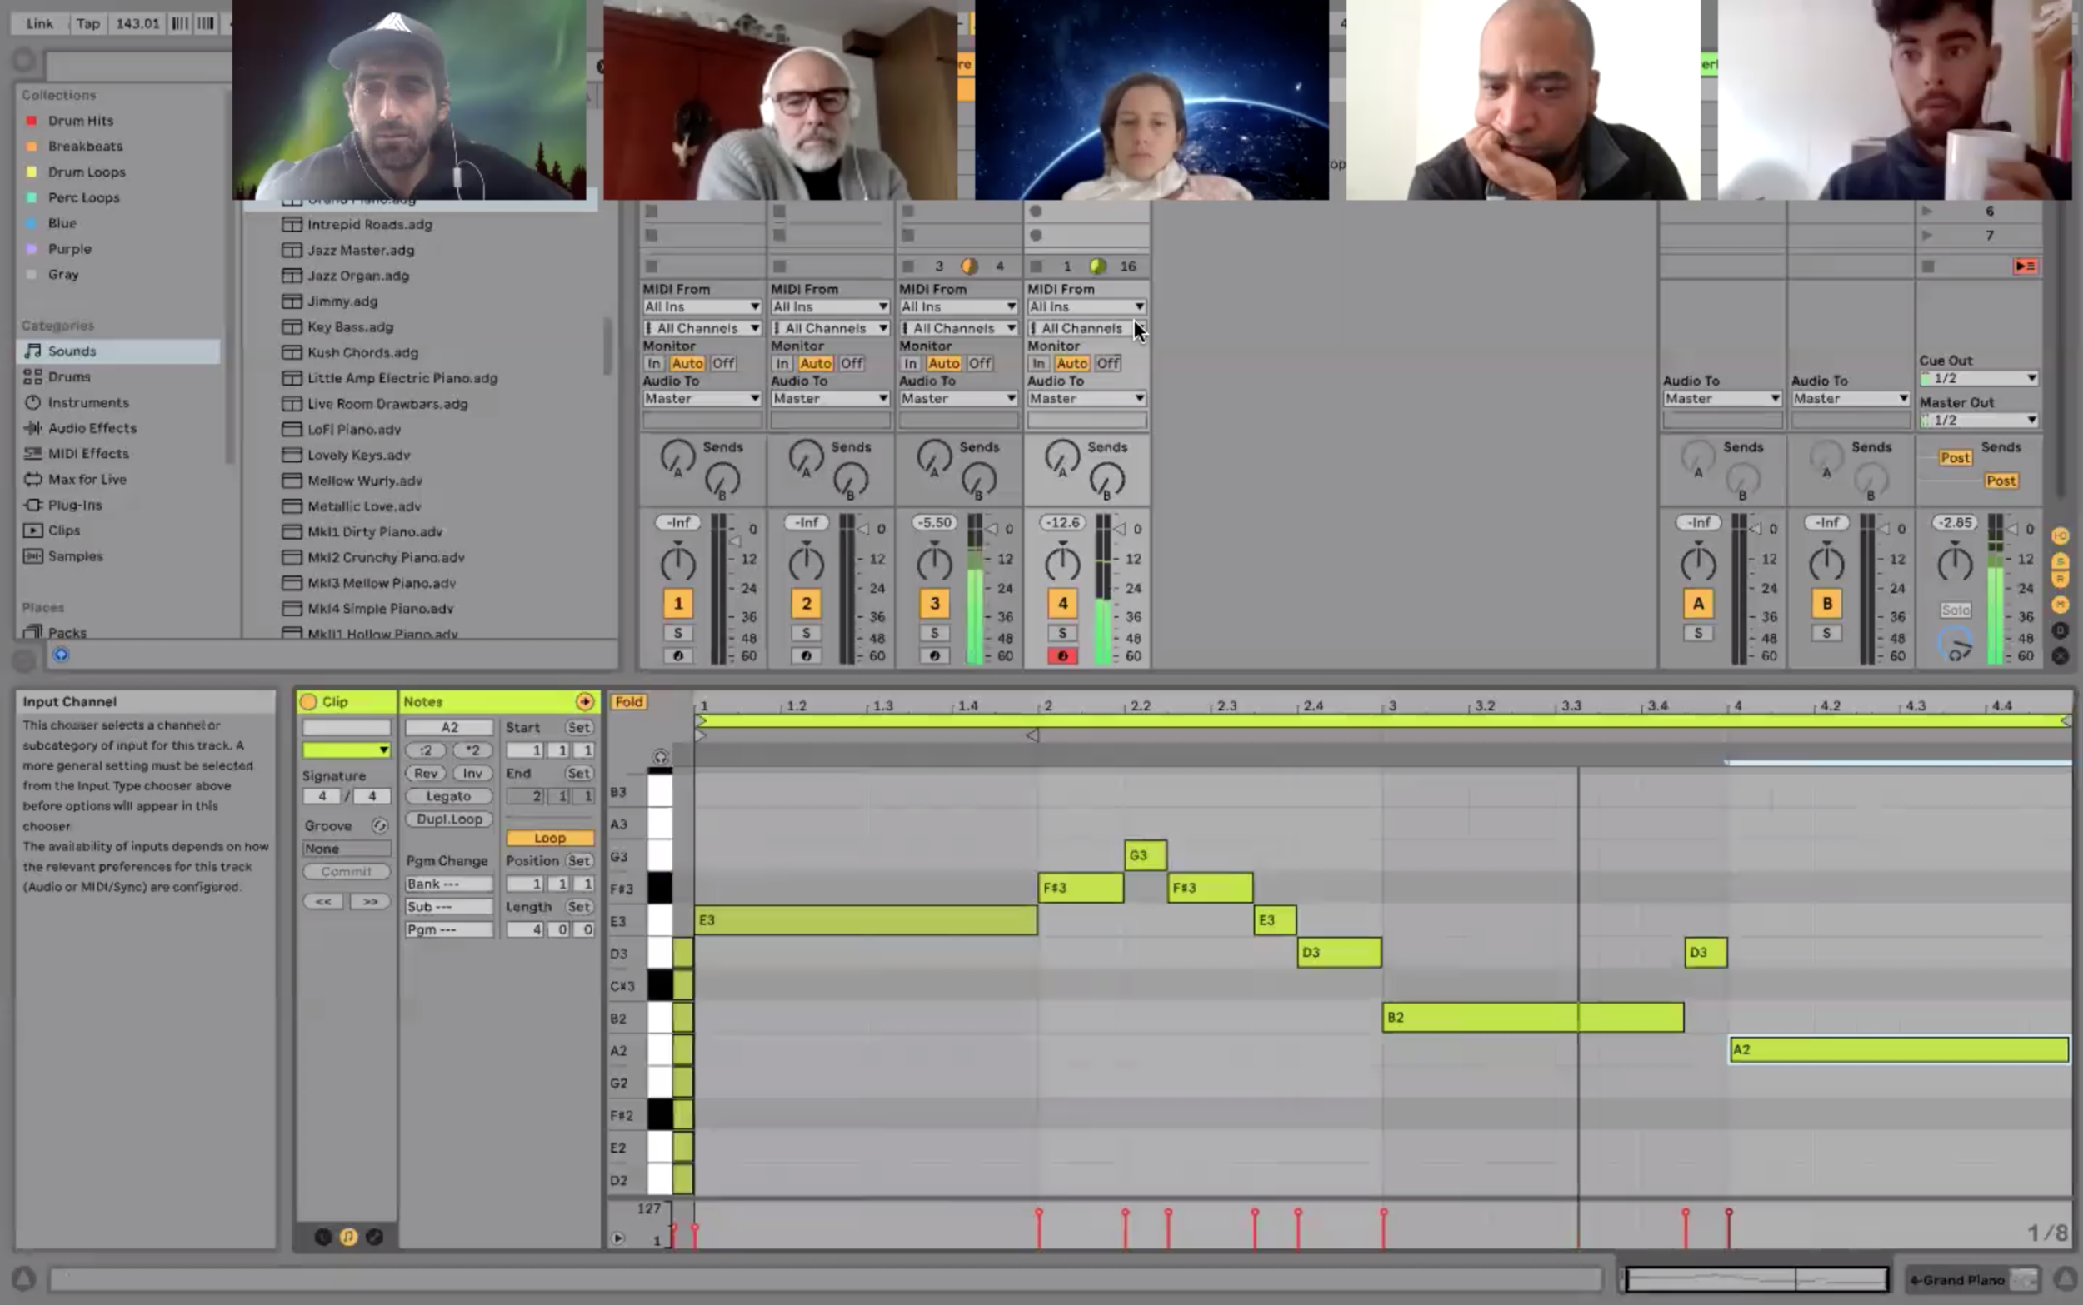Click the Link button

[x=40, y=23]
